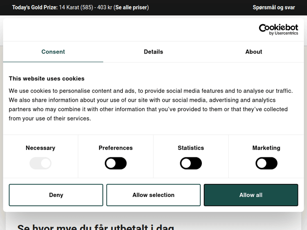Click 'Se hvor mye du får utbetalt' heading

(x=96, y=227)
